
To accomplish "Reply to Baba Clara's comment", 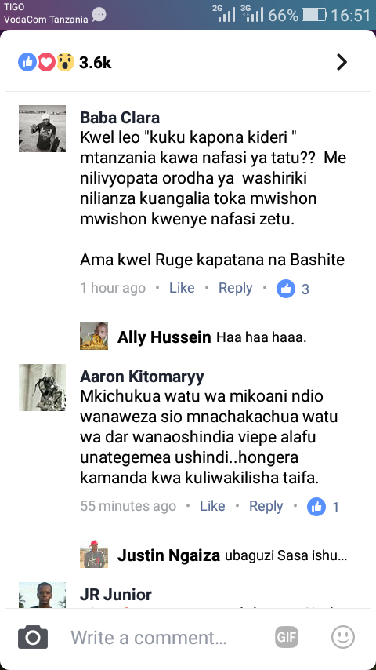I will click(236, 289).
